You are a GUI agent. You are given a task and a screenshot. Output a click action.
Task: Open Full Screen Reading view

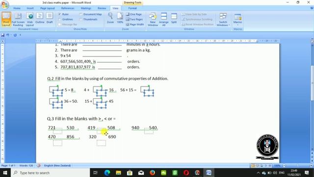point(18,19)
